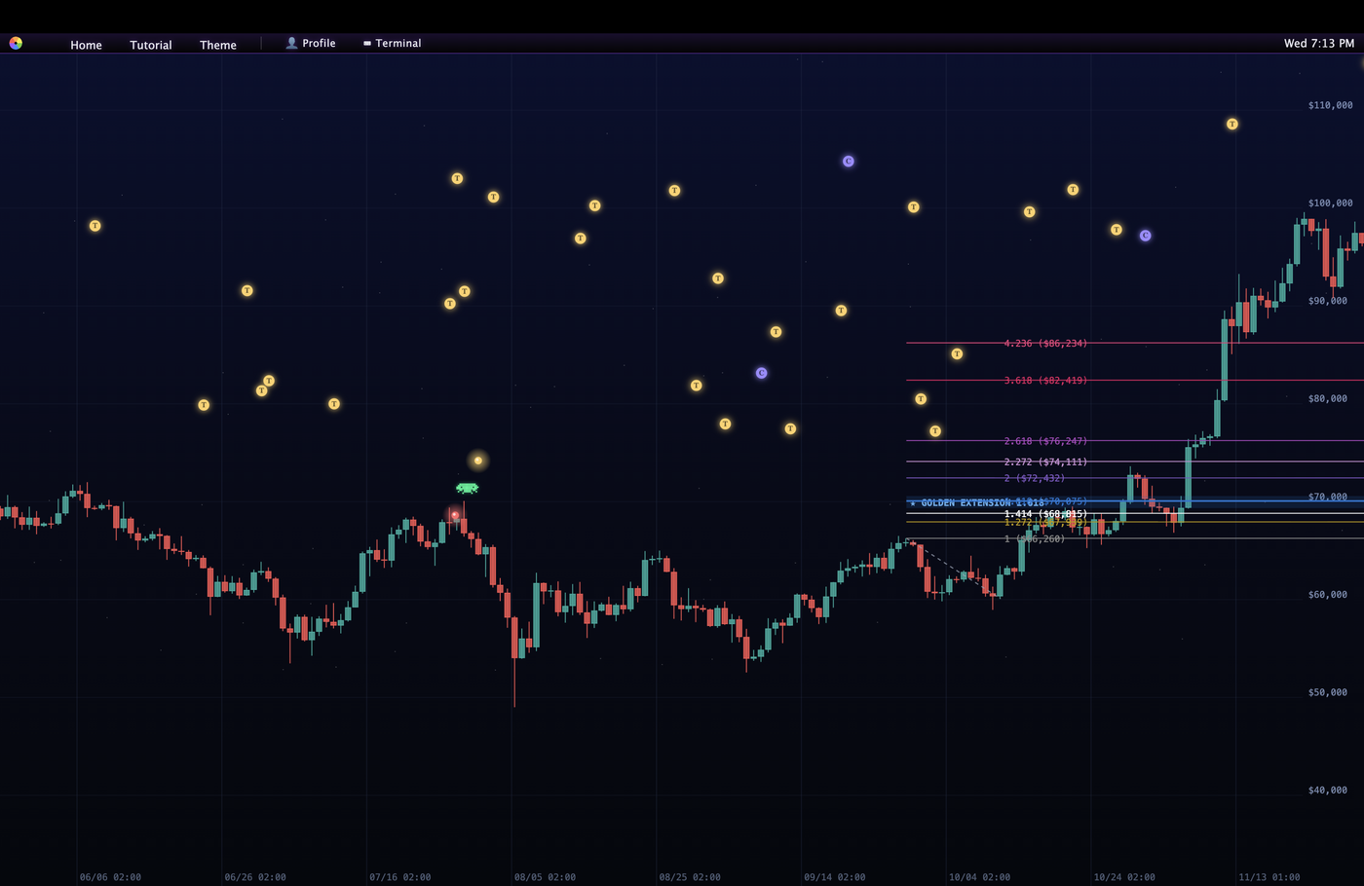The width and height of the screenshot is (1364, 886).
Task: Click the 2.272 ($74,111) Fibonacci label
Action: (x=1045, y=461)
